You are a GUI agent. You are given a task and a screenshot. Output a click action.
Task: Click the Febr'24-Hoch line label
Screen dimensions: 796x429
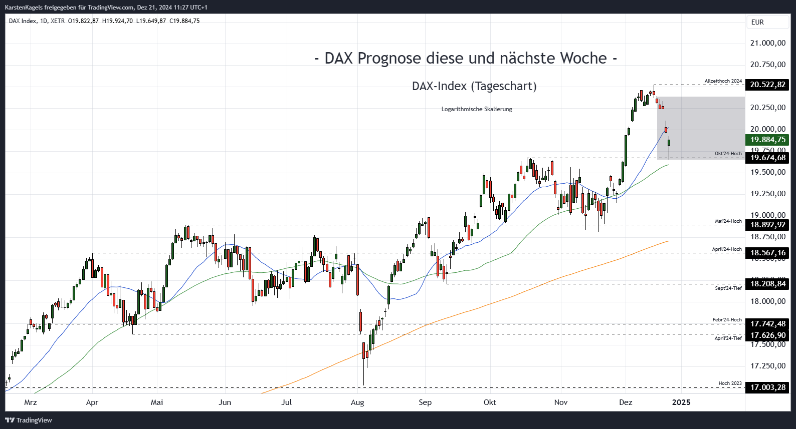(x=727, y=320)
